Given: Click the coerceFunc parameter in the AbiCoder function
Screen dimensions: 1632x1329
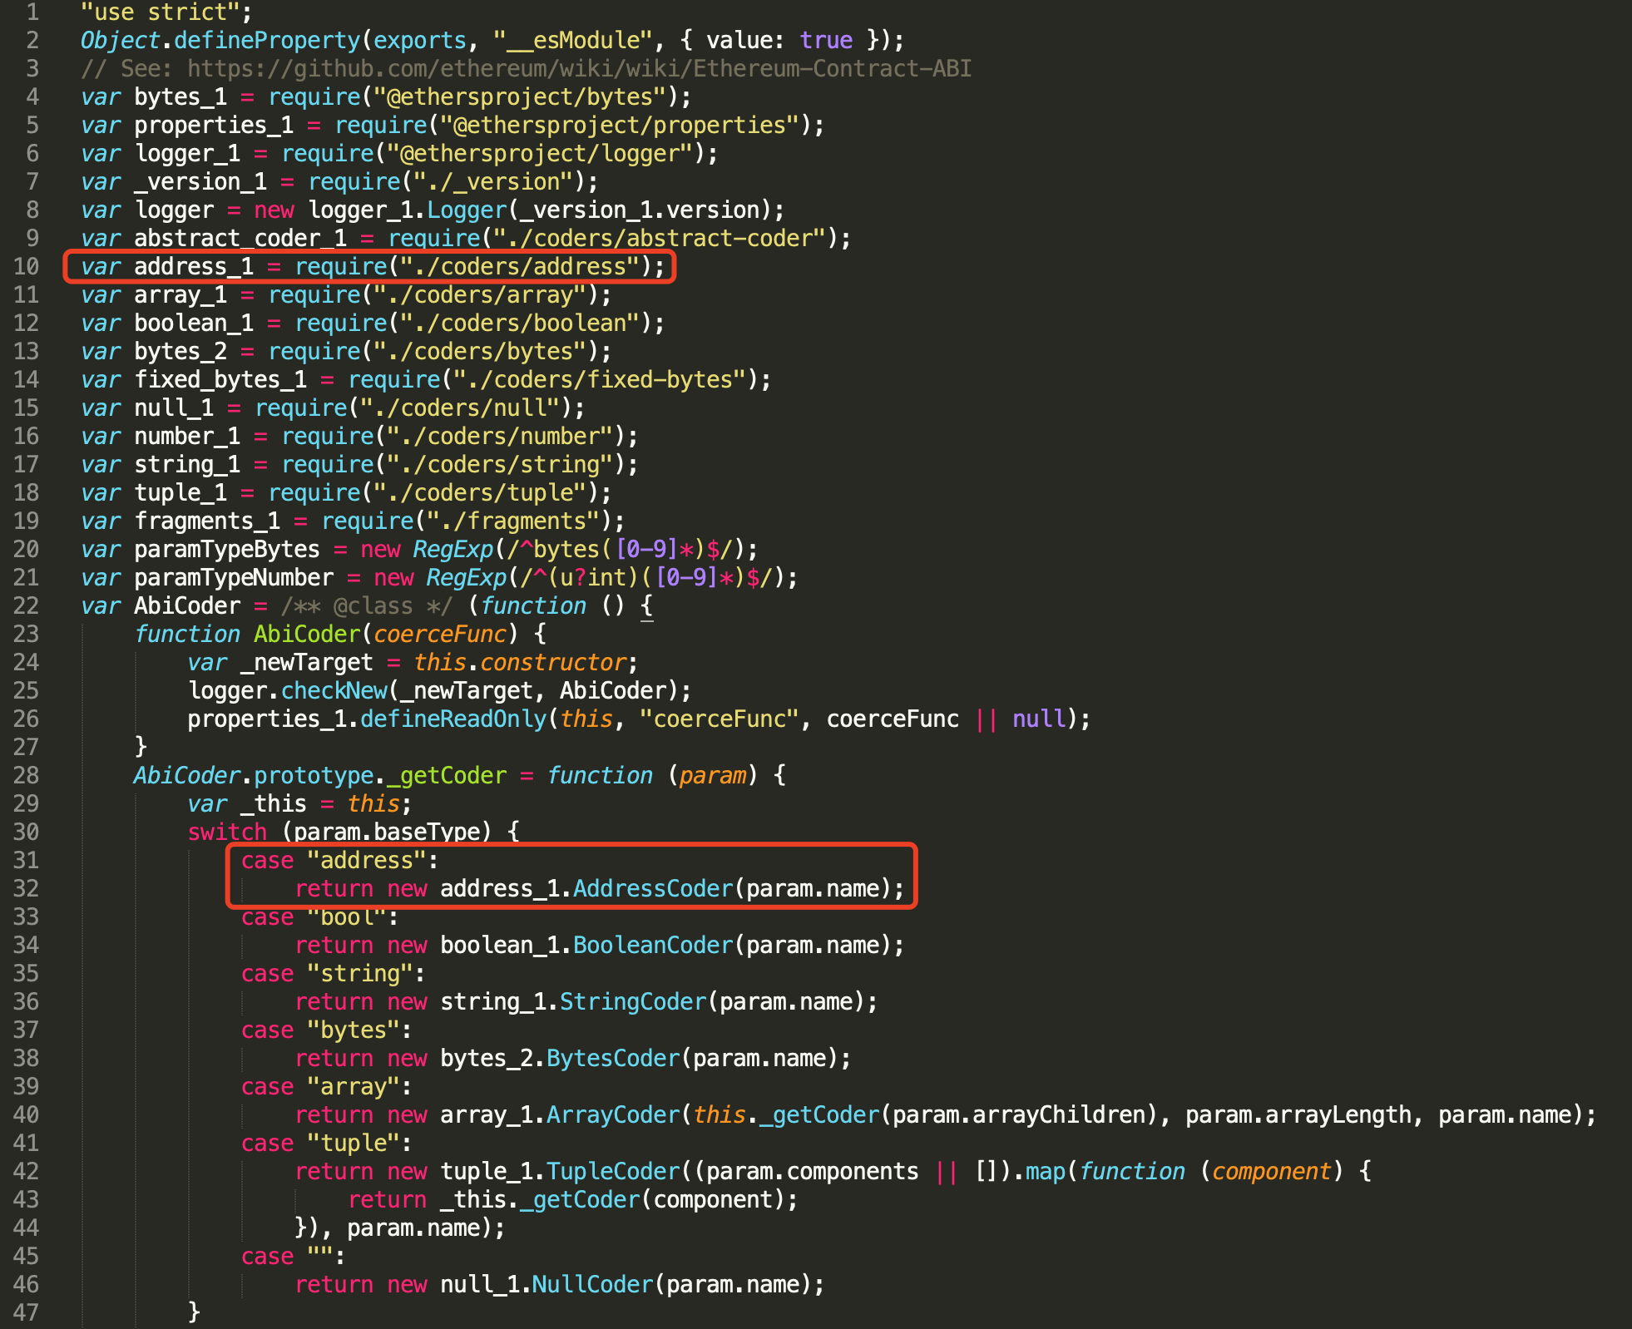Looking at the screenshot, I should pos(440,634).
